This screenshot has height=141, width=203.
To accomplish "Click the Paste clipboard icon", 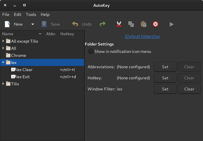I will 144,24.
